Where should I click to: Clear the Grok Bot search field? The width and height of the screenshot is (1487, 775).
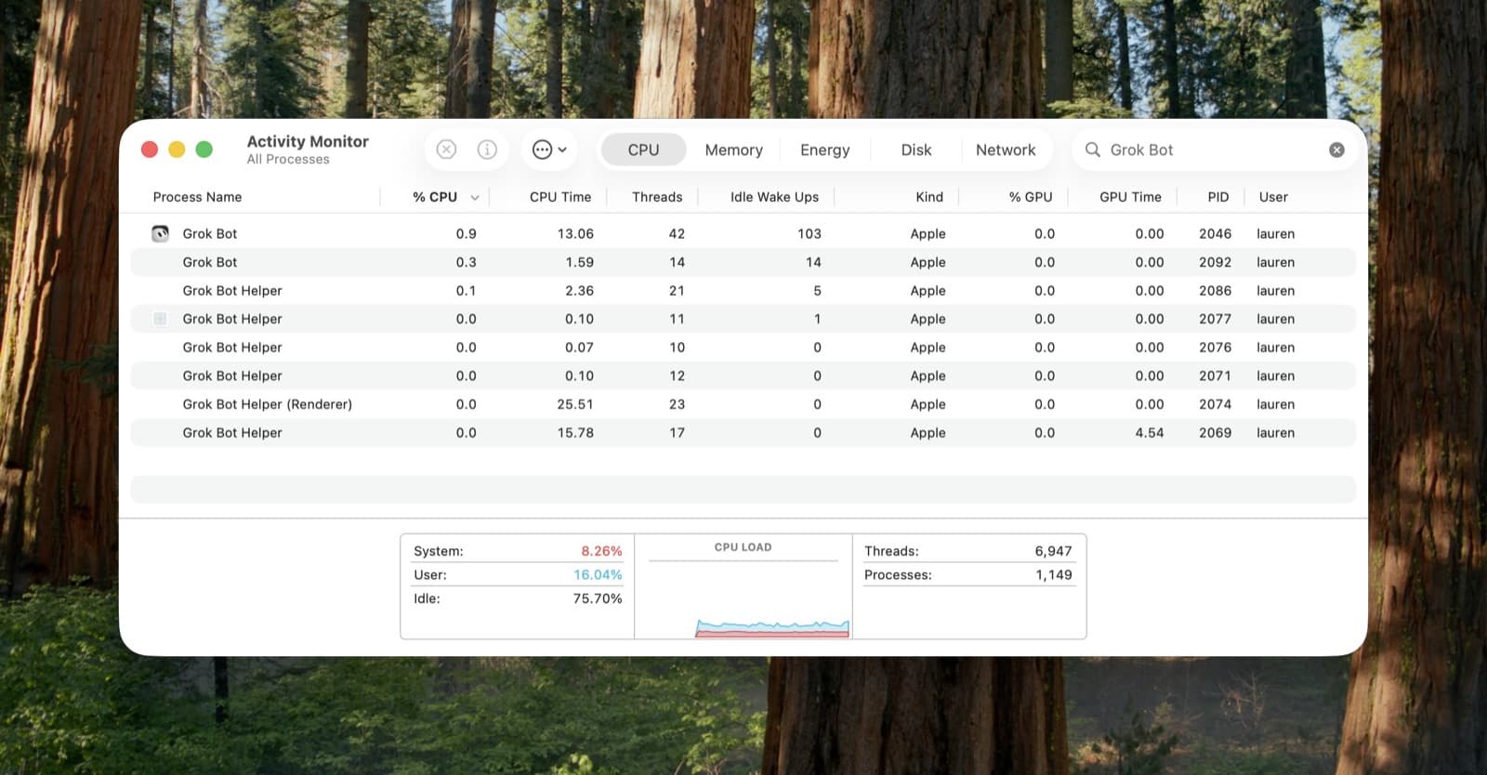pos(1336,150)
